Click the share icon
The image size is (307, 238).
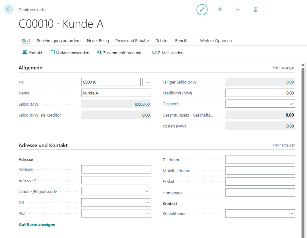[x=220, y=9]
